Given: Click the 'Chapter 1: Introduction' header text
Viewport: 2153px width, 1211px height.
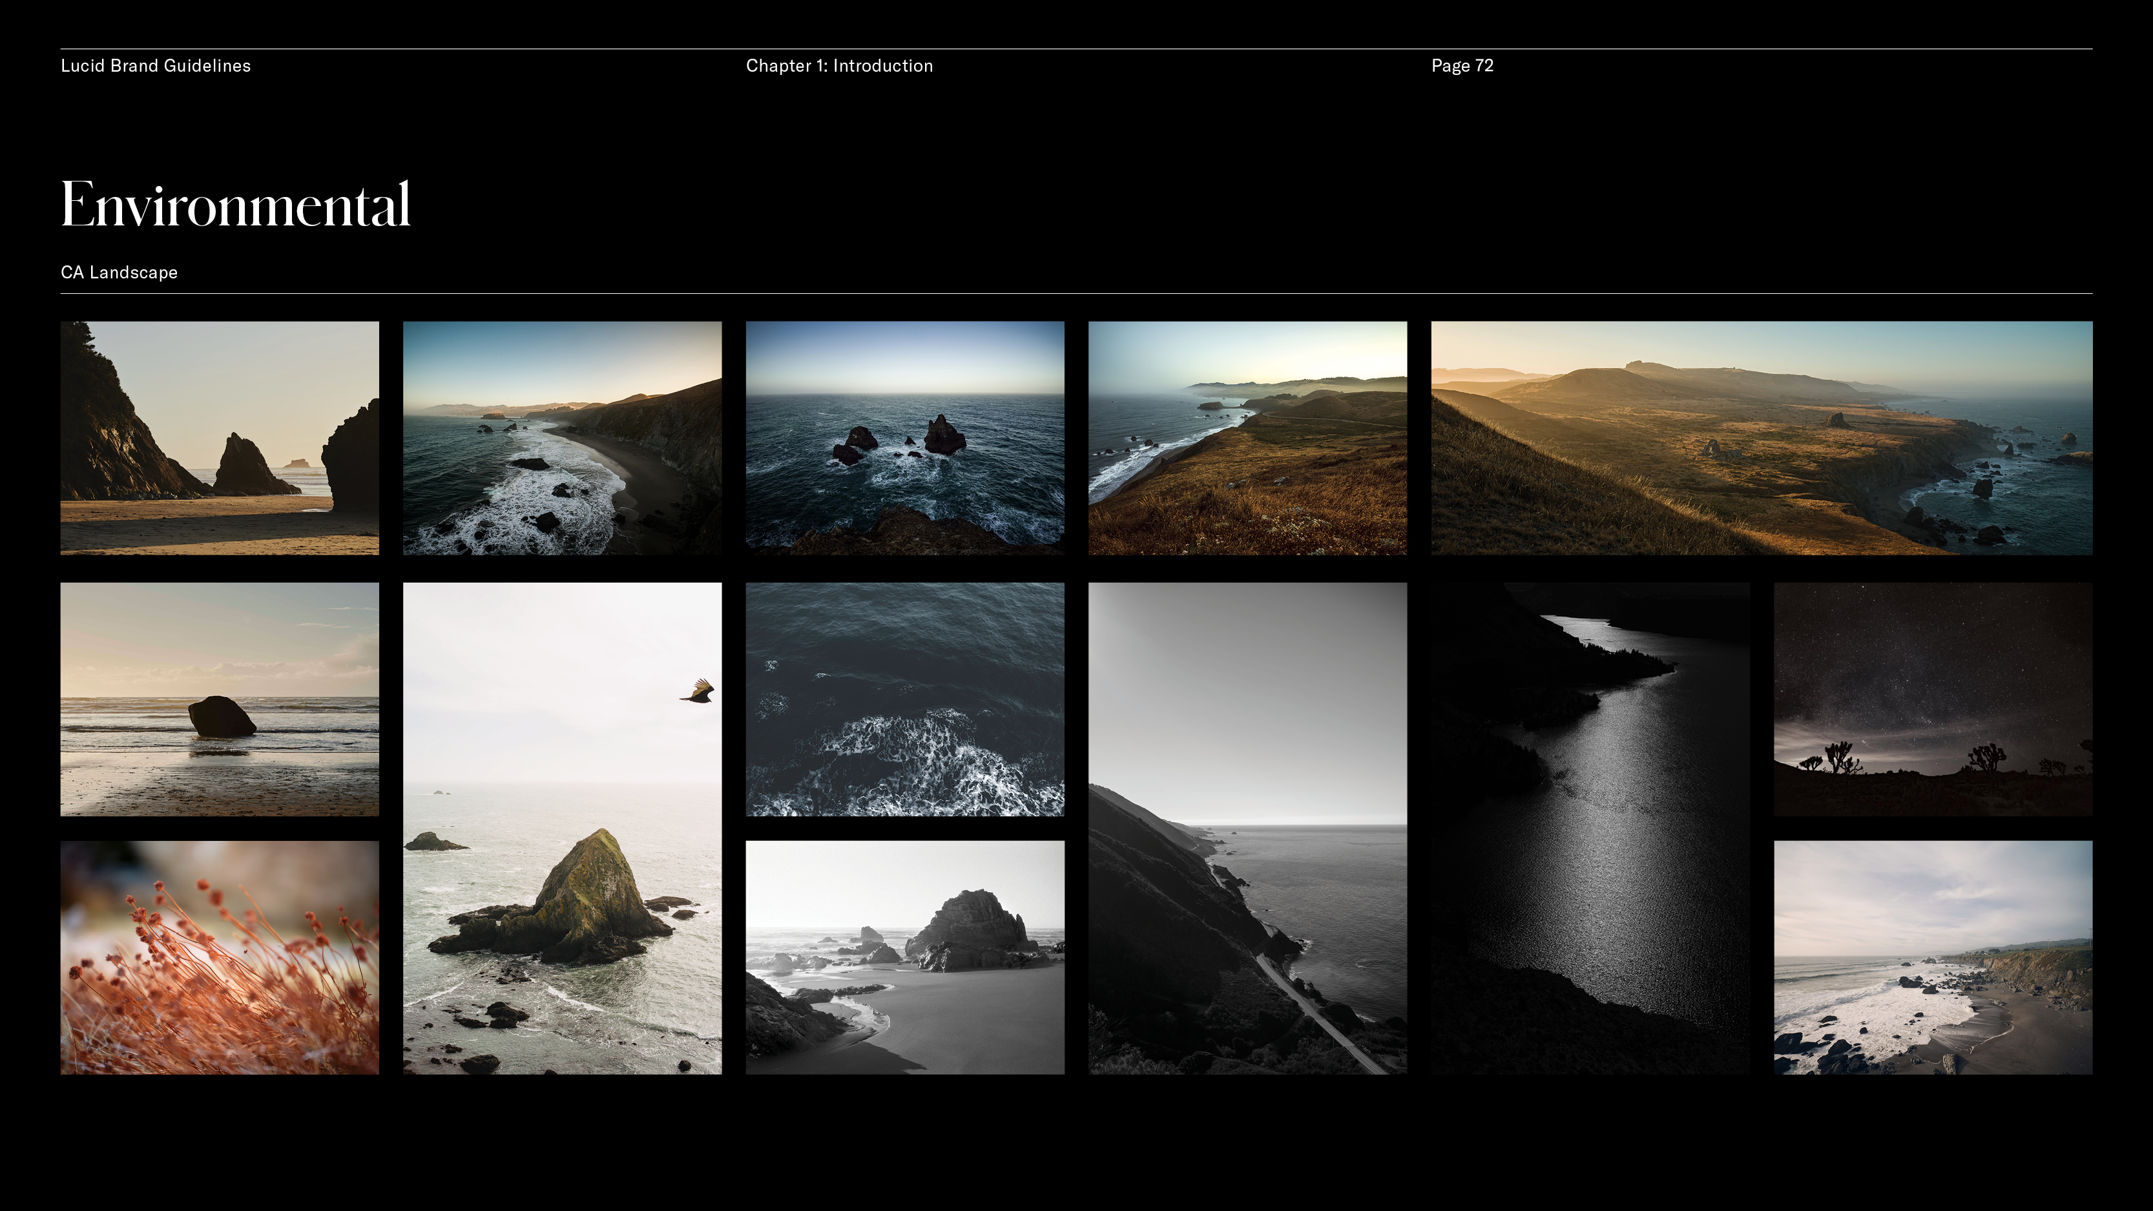Looking at the screenshot, I should point(839,66).
